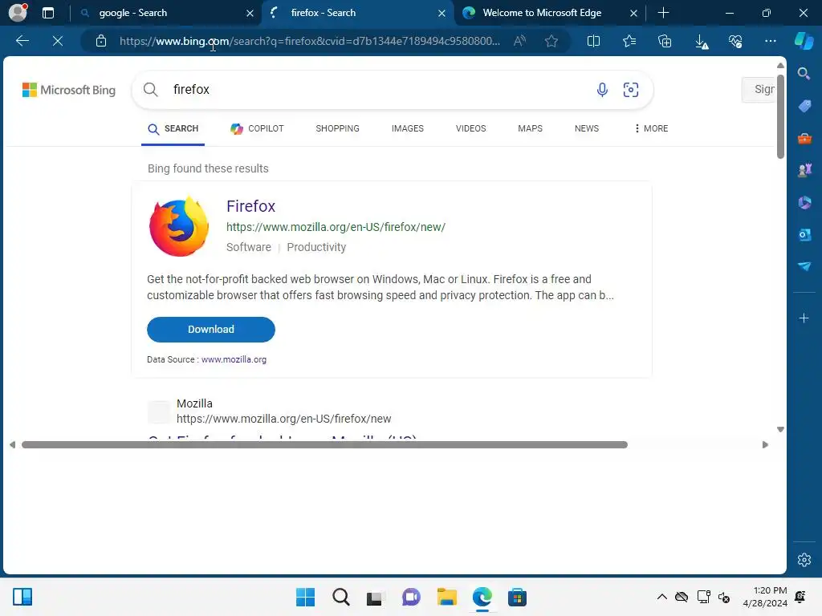Open Windows Start menu
Screen dimensions: 822x616
click(305, 597)
